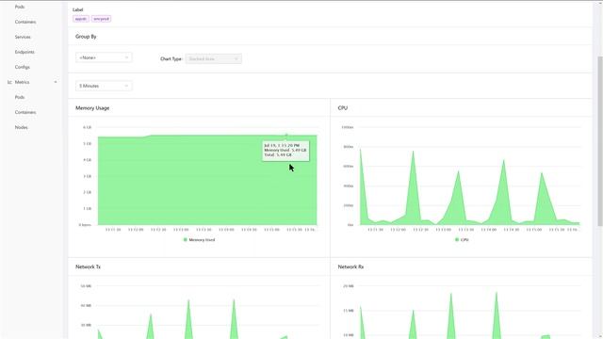The height and width of the screenshot is (339, 603).
Task: Click the Label heading above the tags
Action: coord(77,9)
